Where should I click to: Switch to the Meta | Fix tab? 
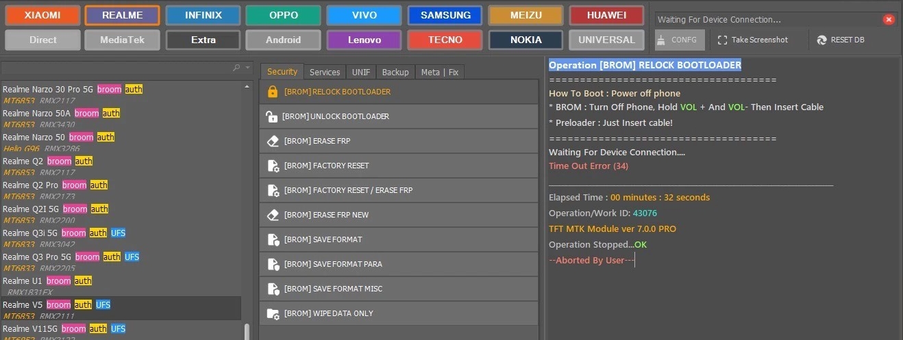pos(440,72)
